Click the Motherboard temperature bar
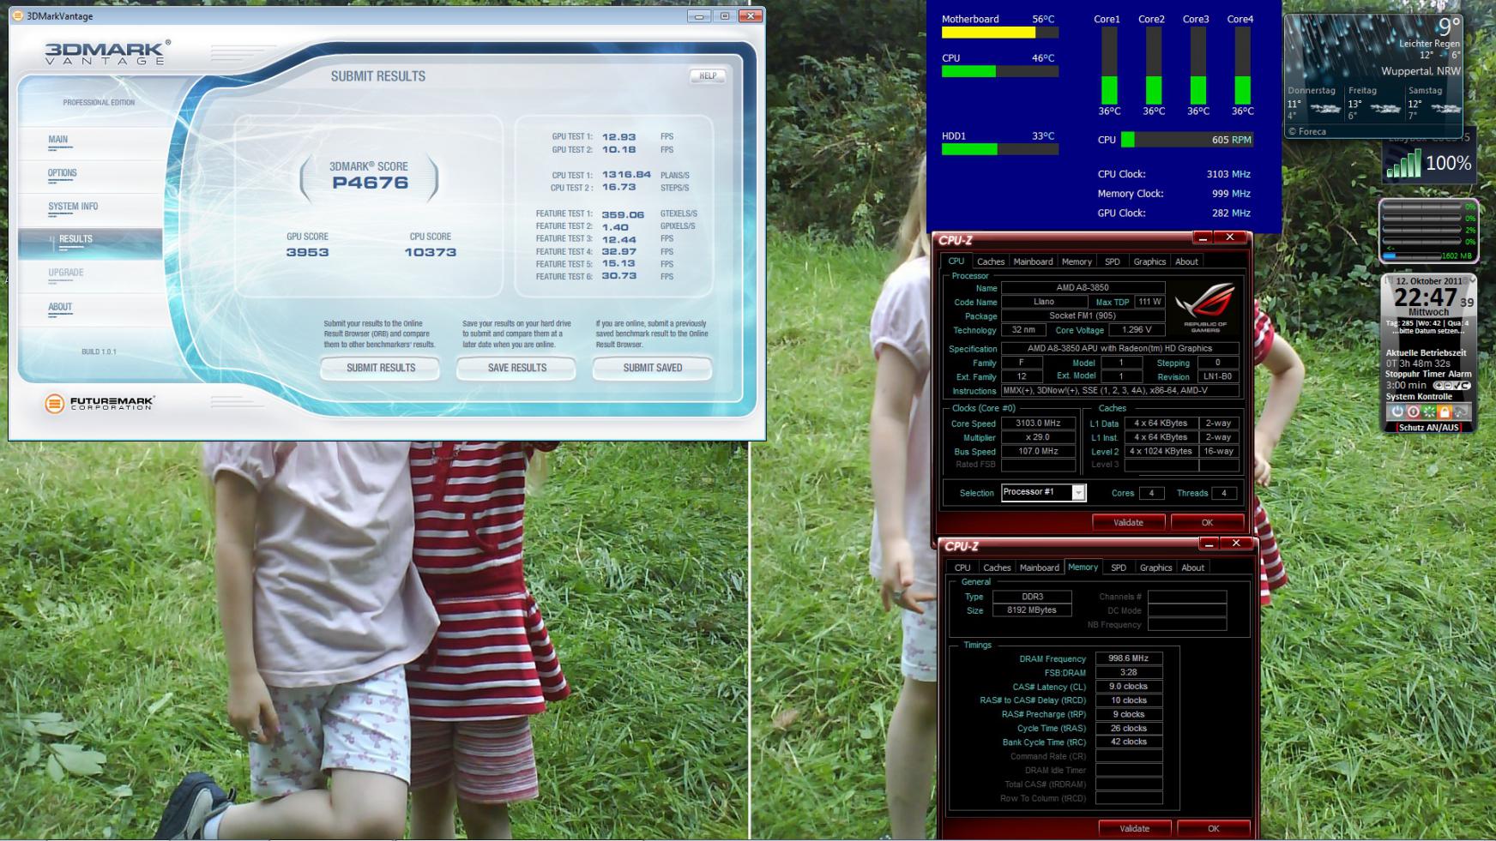Image resolution: width=1496 pixels, height=841 pixels. (1000, 33)
